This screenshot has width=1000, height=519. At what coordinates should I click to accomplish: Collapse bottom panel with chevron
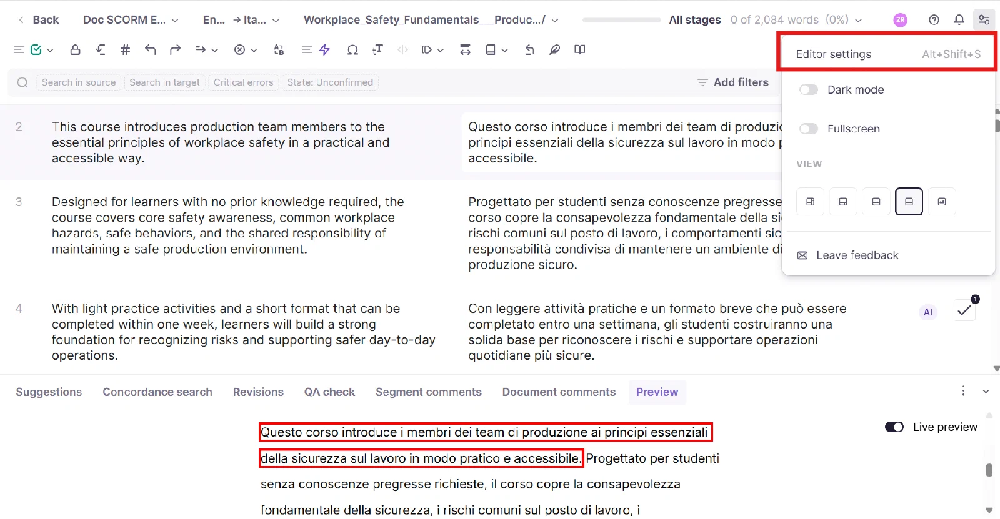click(986, 392)
